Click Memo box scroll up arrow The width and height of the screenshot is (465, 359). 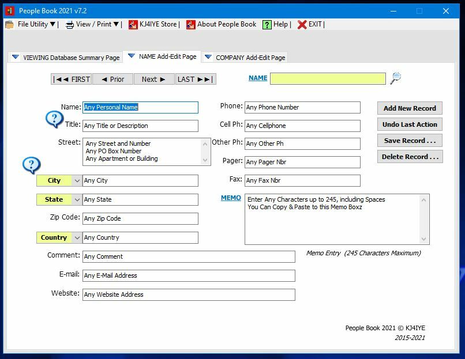pyautogui.click(x=424, y=200)
